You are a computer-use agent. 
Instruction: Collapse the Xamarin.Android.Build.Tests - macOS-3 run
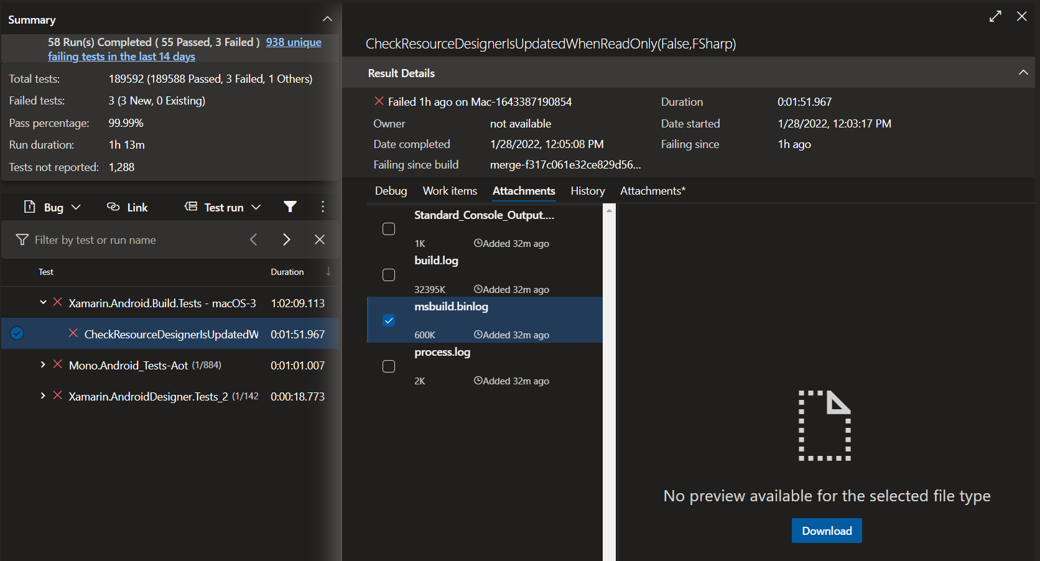click(x=43, y=302)
